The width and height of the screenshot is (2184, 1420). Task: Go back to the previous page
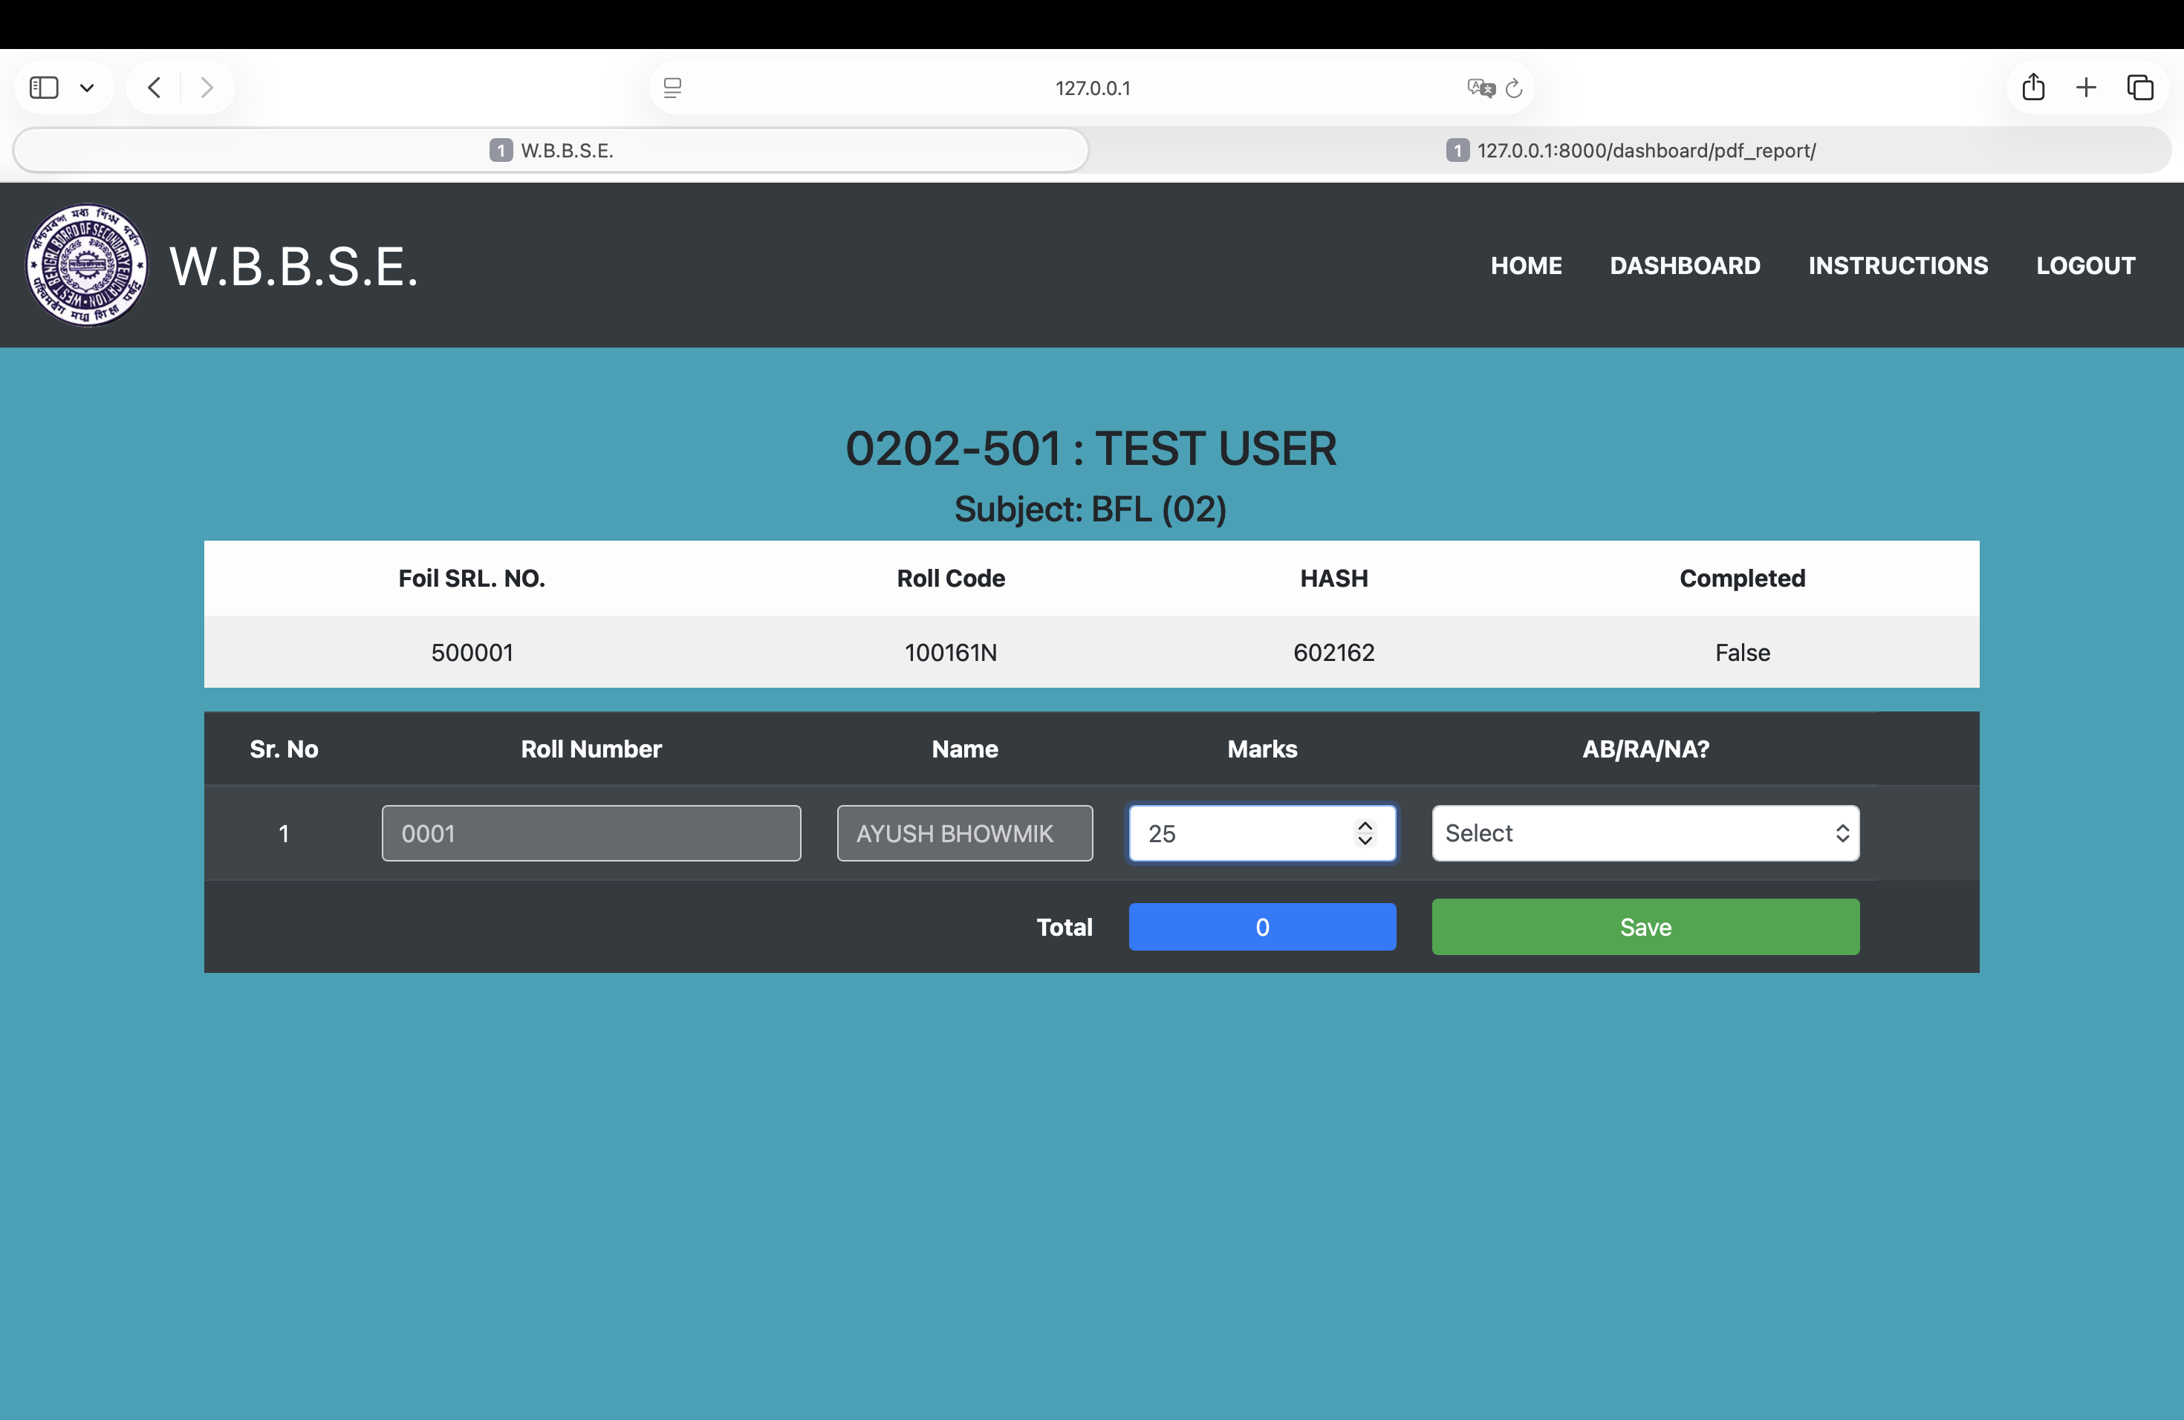(155, 88)
